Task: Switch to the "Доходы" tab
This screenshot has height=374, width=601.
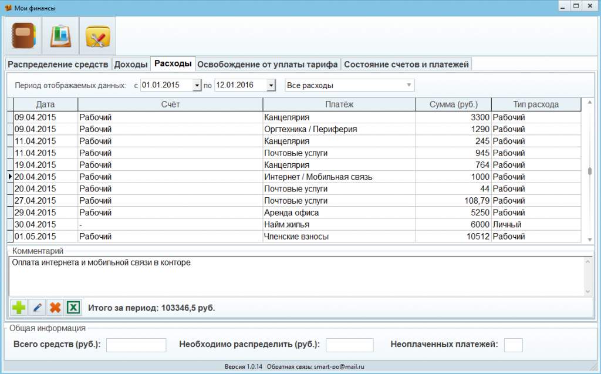Action: 131,65
